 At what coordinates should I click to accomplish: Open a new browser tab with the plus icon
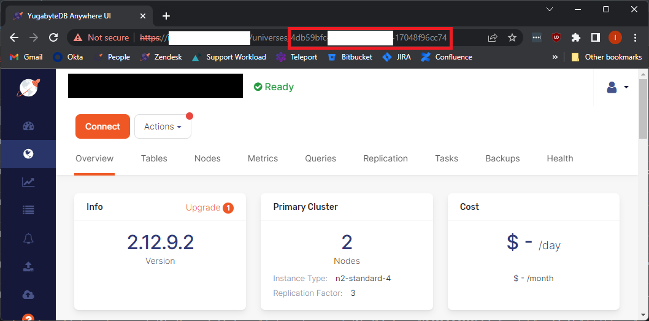tap(166, 16)
